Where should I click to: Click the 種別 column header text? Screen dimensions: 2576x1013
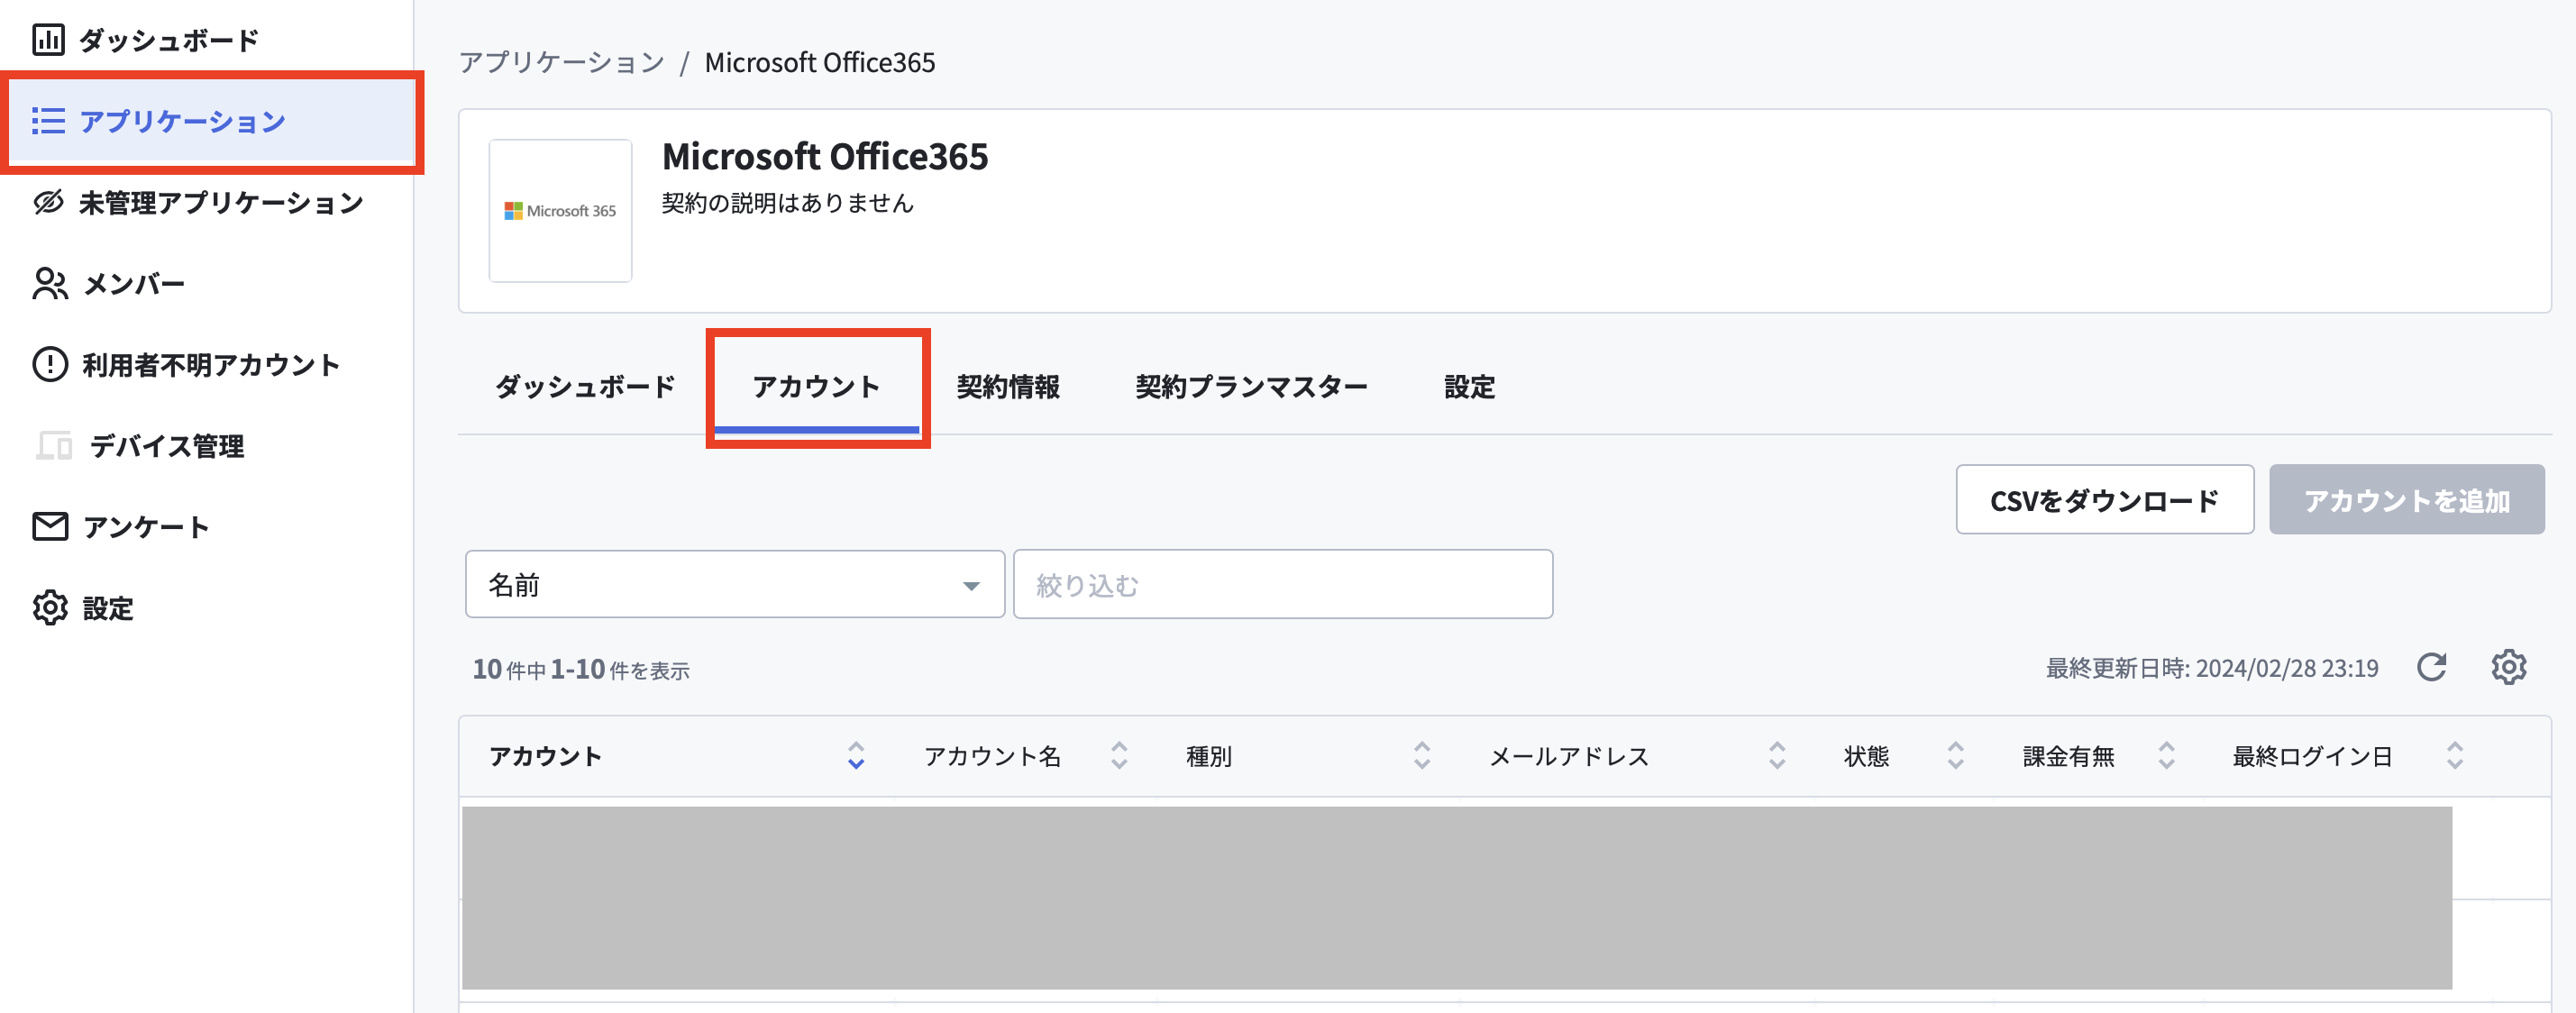[x=1209, y=757]
